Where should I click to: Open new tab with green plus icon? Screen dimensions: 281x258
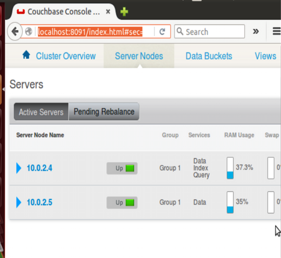click(124, 12)
